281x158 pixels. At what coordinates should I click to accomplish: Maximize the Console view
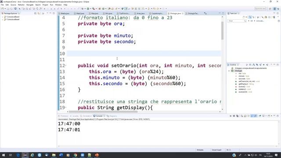coord(277,116)
